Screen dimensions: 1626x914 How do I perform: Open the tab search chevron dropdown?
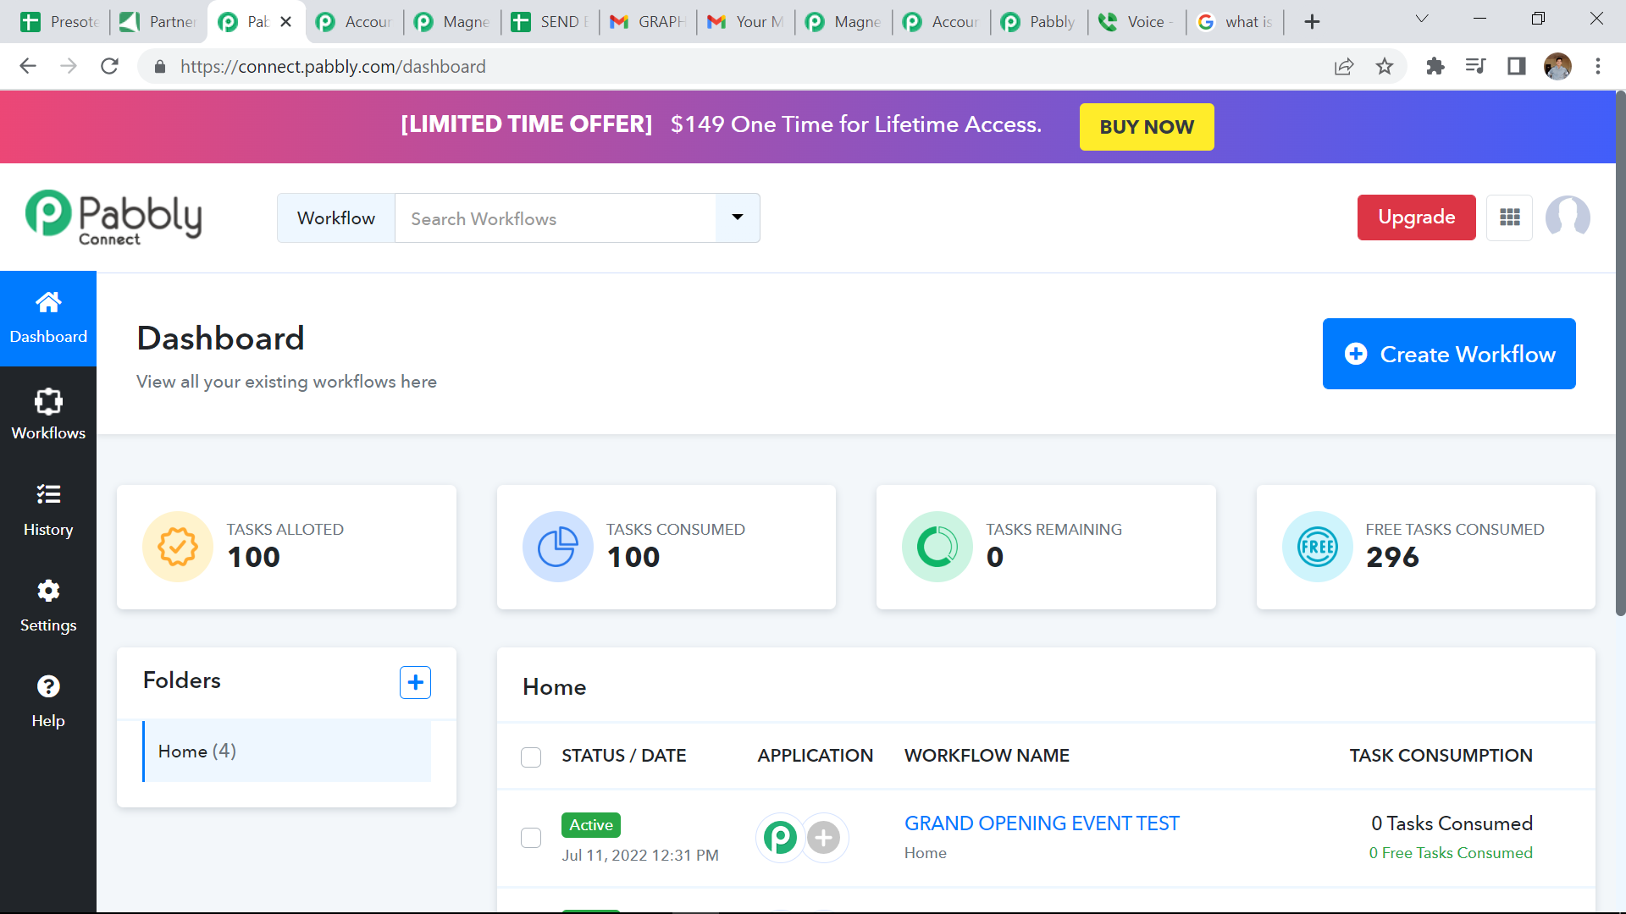(1422, 19)
